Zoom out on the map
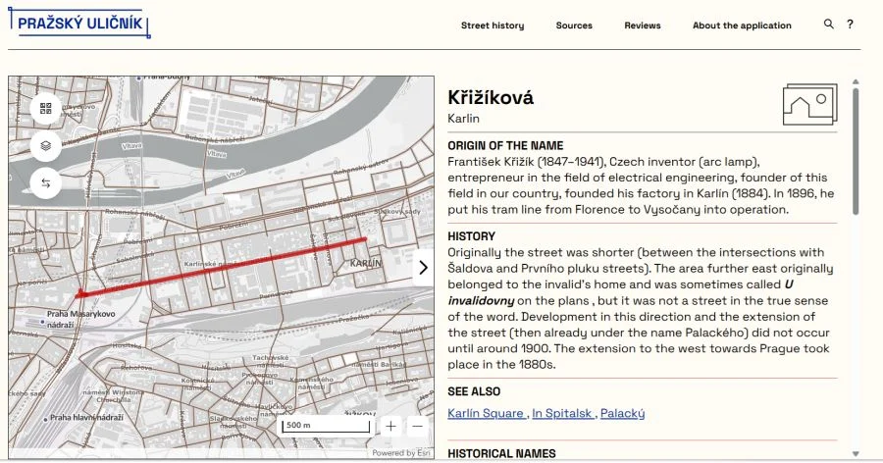The width and height of the screenshot is (883, 463). click(x=418, y=426)
